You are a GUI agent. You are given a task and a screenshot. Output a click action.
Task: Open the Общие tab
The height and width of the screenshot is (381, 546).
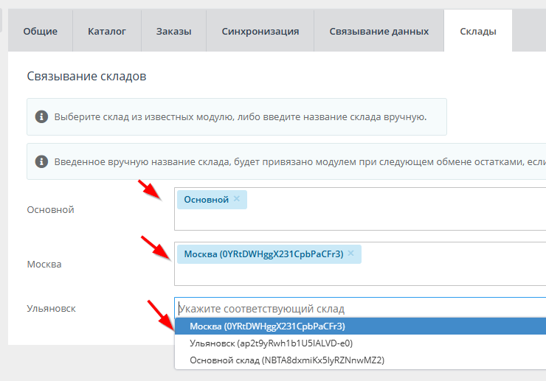(40, 31)
